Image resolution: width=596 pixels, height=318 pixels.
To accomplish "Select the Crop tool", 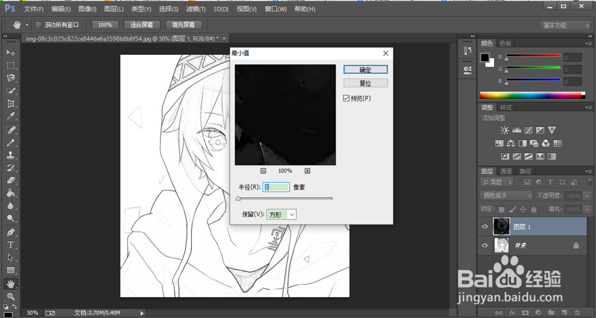I will [x=11, y=104].
